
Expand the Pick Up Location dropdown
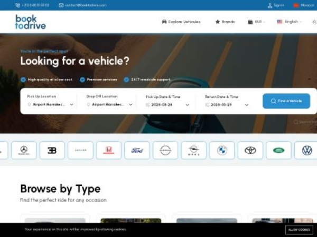[x=50, y=104]
